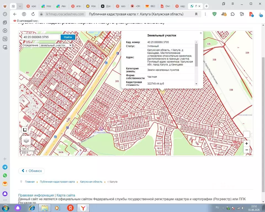The image size is (265, 212).
Task: Open the sidebar screenshot camera icon
Action: (x=5, y=47)
